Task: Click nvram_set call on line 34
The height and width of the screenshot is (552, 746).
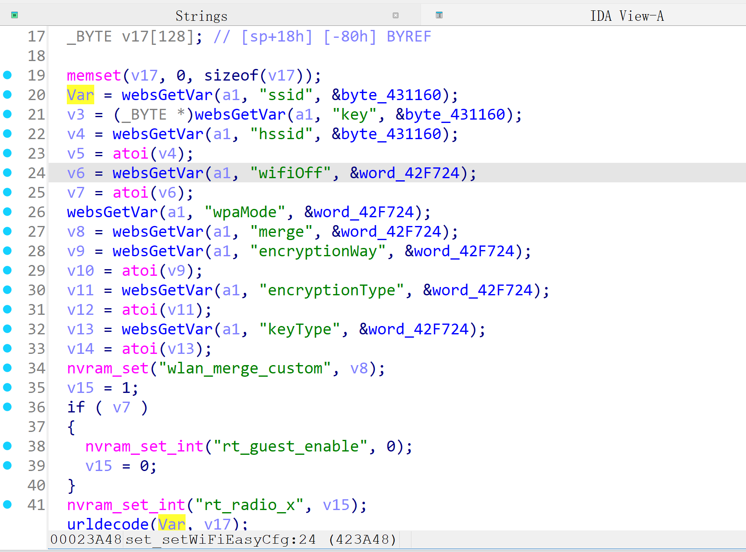Action: (108, 368)
